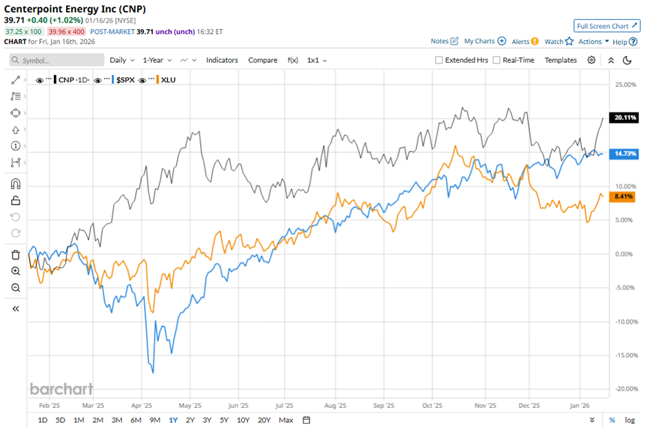Open Notes editor
The width and height of the screenshot is (648, 430).
444,41
